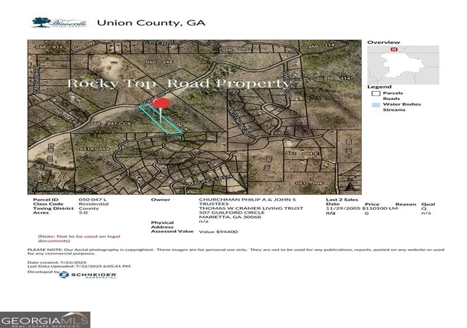Image resolution: width=467 pixels, height=328 pixels.
Task: Click "THOMAS W CRAMER LIVING TRUST" line
Action: click(x=251, y=208)
